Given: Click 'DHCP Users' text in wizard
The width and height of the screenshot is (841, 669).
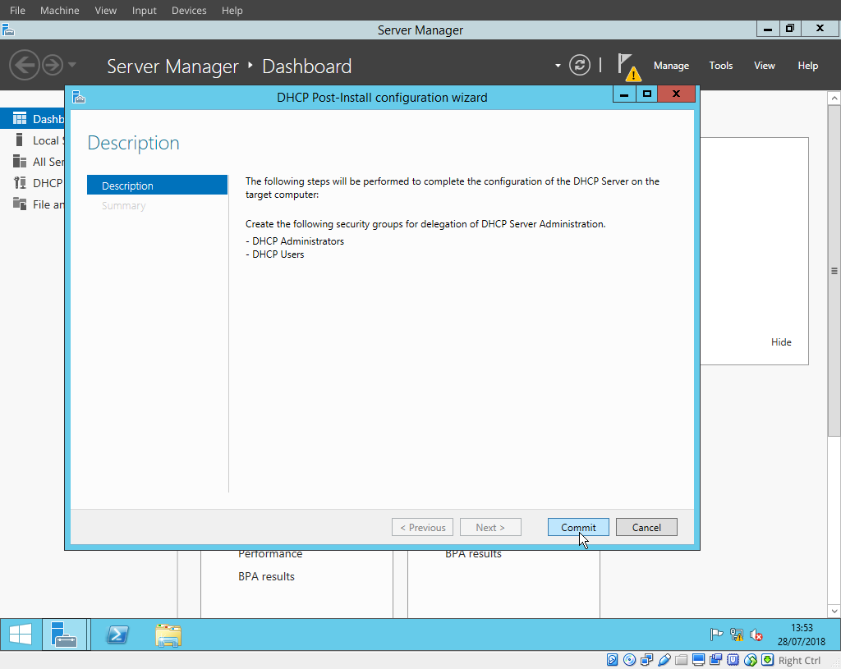Looking at the screenshot, I should click(278, 254).
